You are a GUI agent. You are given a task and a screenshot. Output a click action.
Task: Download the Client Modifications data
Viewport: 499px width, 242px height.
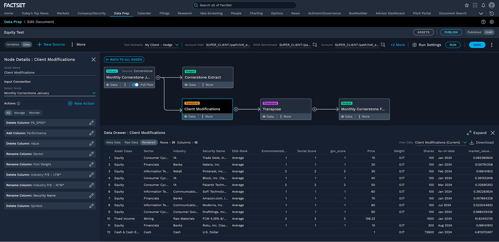pyautogui.click(x=482, y=142)
